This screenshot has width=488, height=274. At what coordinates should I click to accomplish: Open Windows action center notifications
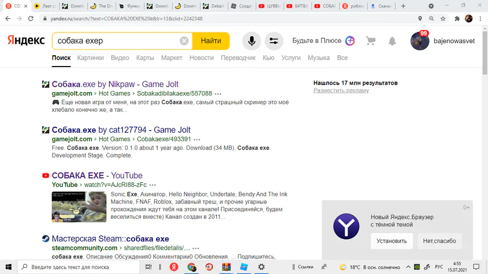[x=476, y=267]
